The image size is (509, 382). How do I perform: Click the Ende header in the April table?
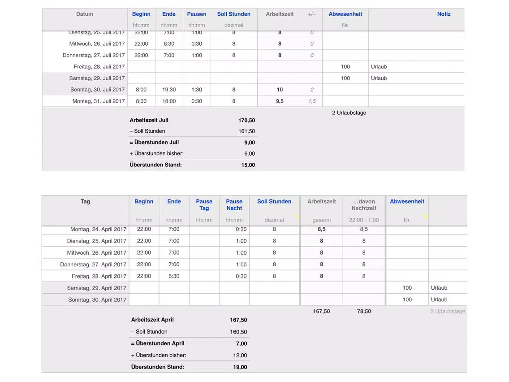pos(174,201)
